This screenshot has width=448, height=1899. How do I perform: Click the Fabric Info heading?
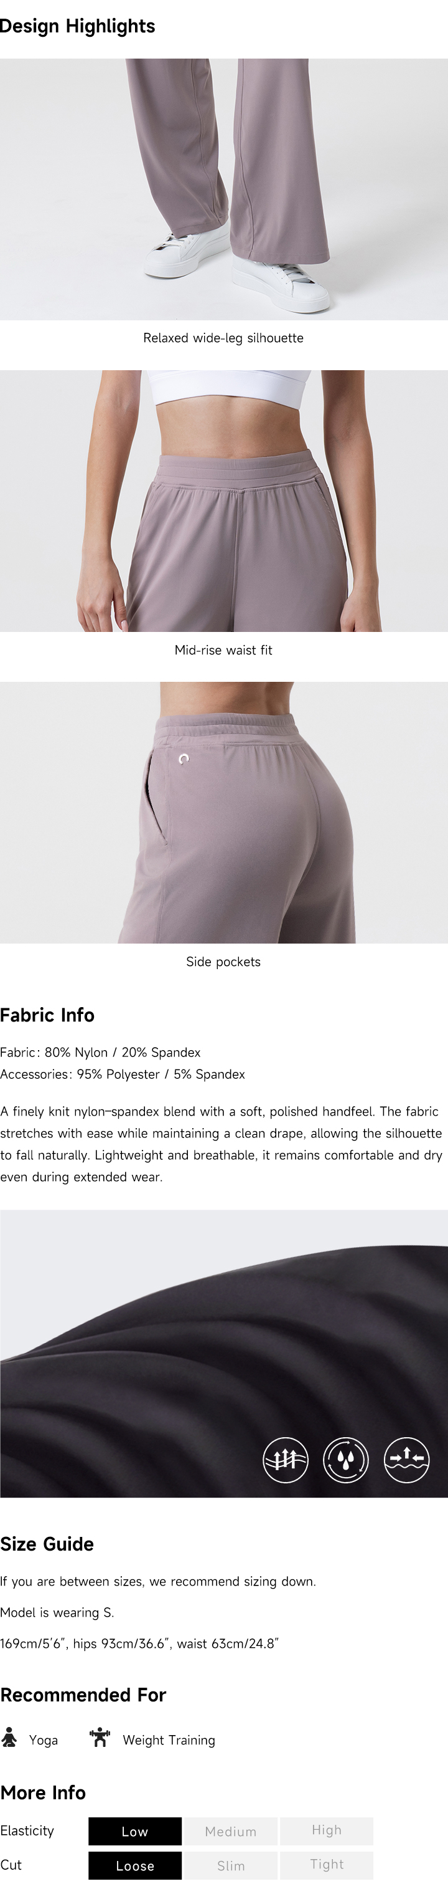tap(47, 1015)
